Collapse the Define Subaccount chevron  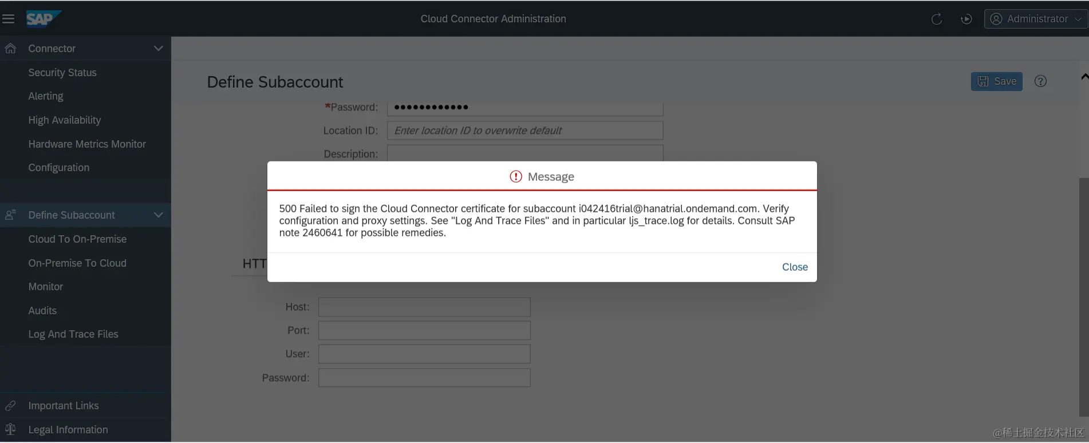coord(159,215)
